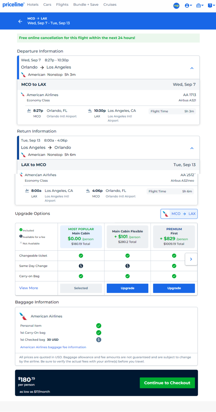The image size is (216, 412).
Task: Select the Main Cabin Flexible fare card
Action: tap(127, 237)
